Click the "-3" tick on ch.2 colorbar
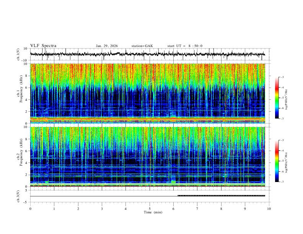This screenshot has height=234, width=303. click(282, 140)
